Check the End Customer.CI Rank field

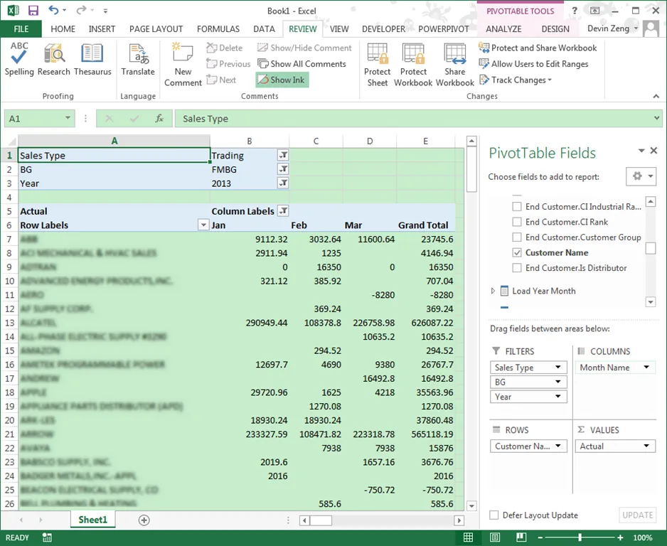click(517, 222)
